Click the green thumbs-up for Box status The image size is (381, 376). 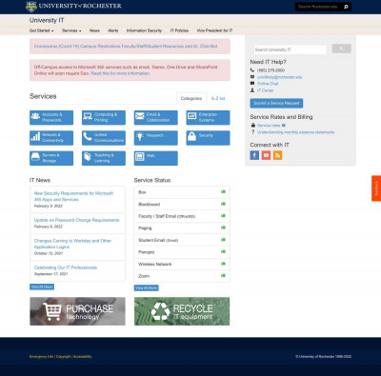pyautogui.click(x=223, y=191)
